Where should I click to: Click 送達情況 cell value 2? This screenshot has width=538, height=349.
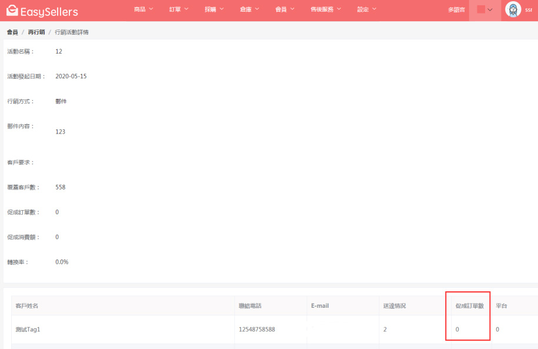(385, 330)
